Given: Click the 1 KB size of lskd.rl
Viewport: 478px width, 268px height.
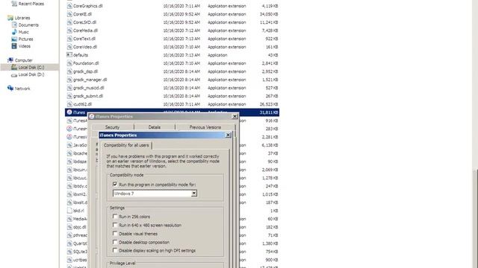Looking at the screenshot, I should tap(273, 211).
